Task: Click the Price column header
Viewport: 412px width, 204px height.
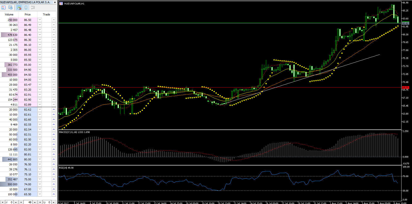Action: (28, 14)
